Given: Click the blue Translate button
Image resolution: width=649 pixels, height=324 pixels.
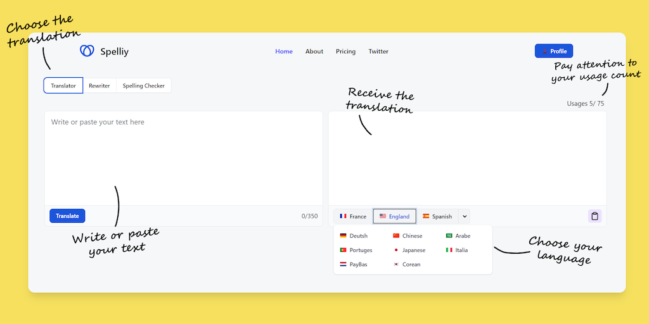Looking at the screenshot, I should pos(67,216).
